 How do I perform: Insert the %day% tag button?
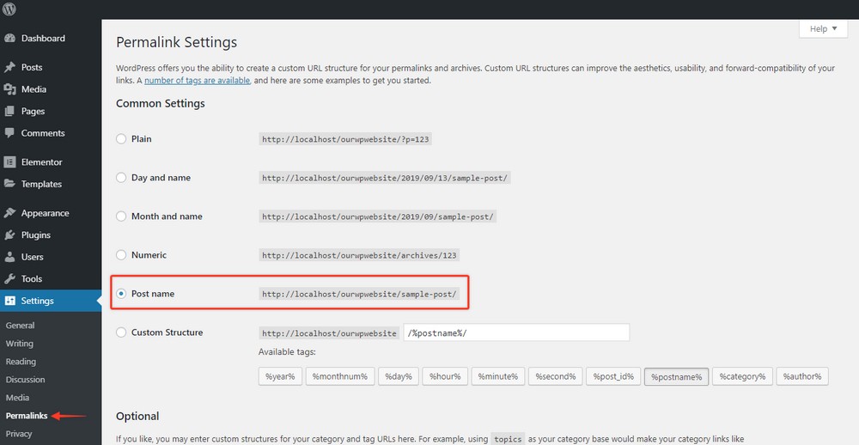point(399,376)
